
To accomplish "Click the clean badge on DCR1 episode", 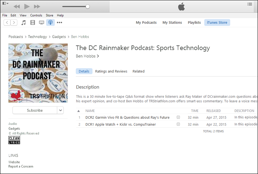I will point(178,124).
